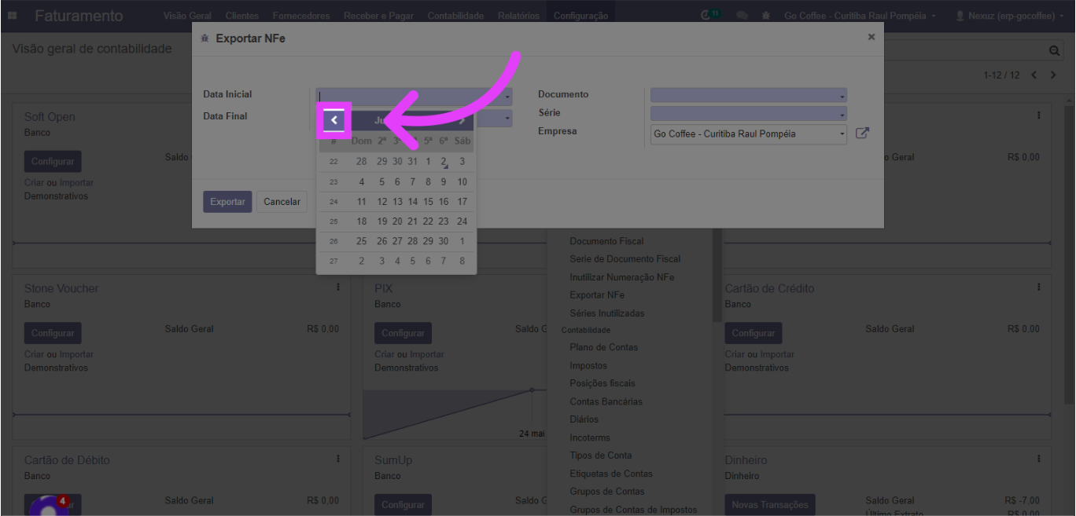Open the external link icon beside Empresa
Image resolution: width=1076 pixels, height=516 pixels.
[862, 134]
